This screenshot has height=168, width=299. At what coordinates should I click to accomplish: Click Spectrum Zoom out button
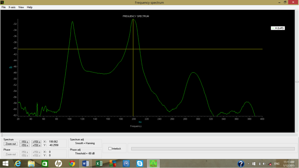pos(11,144)
